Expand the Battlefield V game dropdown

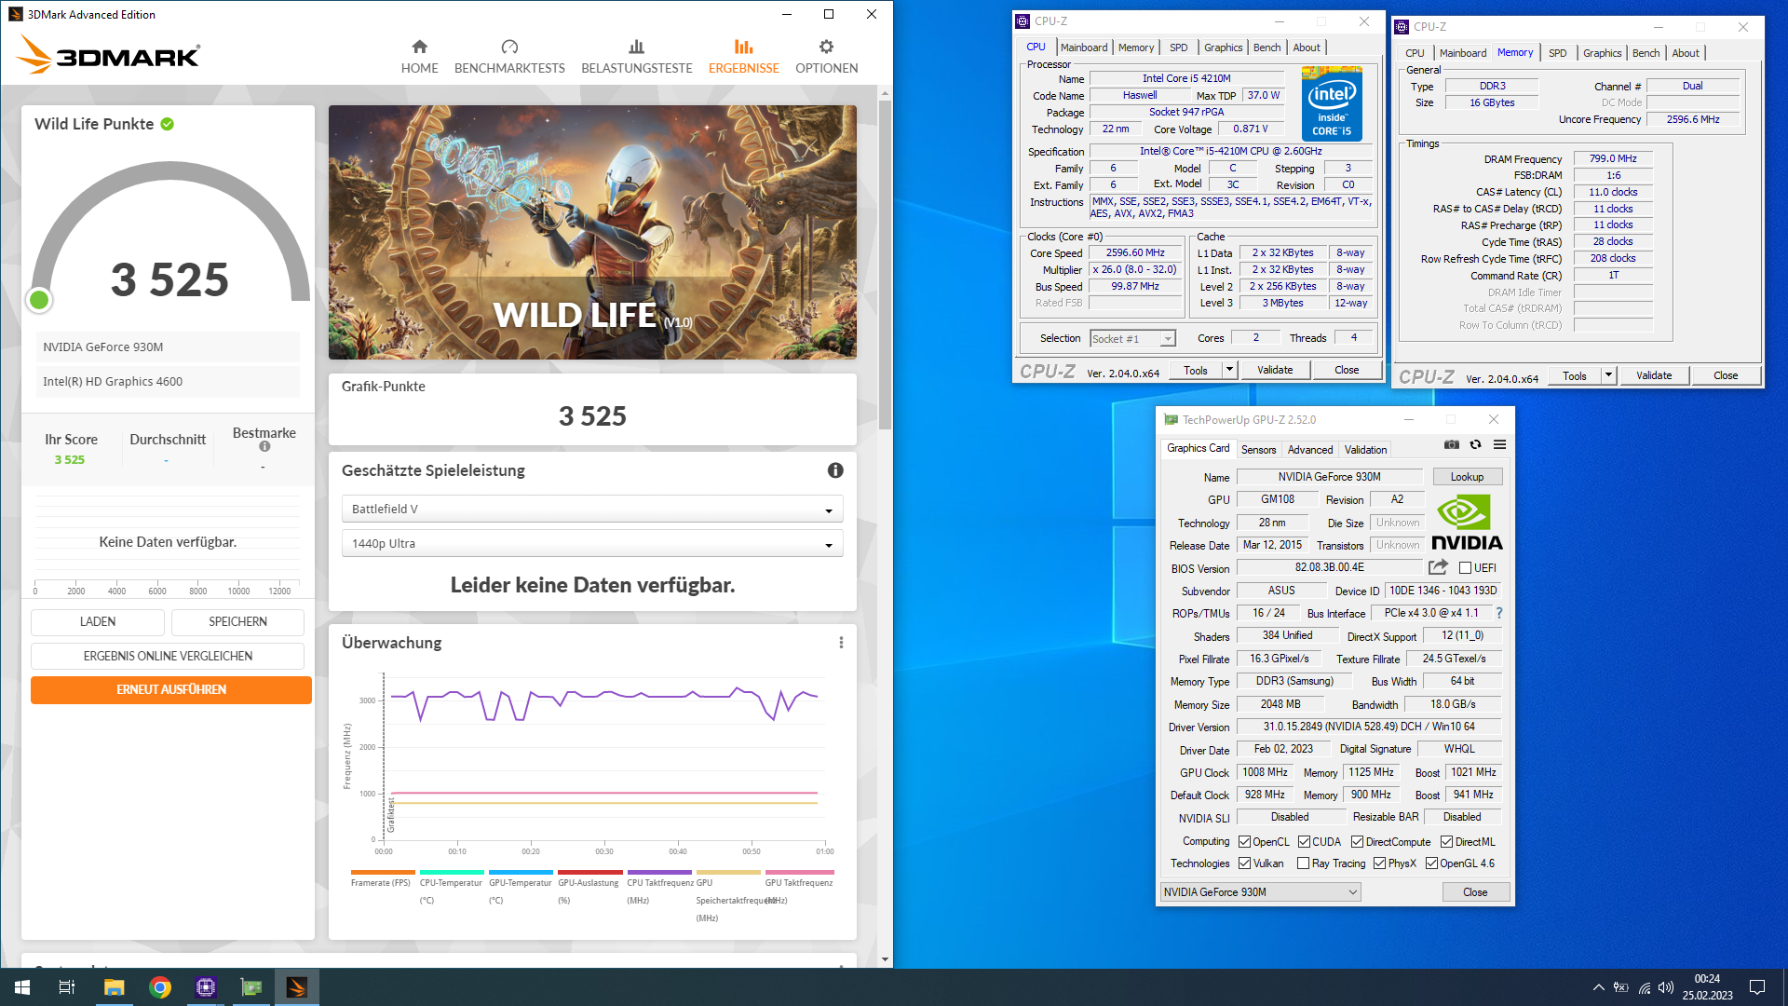592,509
